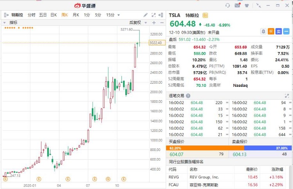Open the 逐笔交易 help question icon
293x189 pixels.
188,96
